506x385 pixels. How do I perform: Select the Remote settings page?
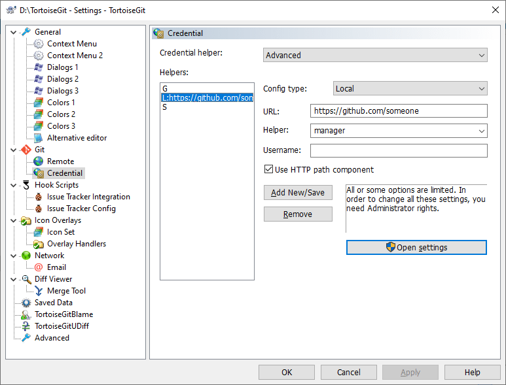[x=60, y=161]
